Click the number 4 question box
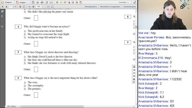The height and width of the screenshot is (108, 192). pyautogui.click(x=18, y=27)
